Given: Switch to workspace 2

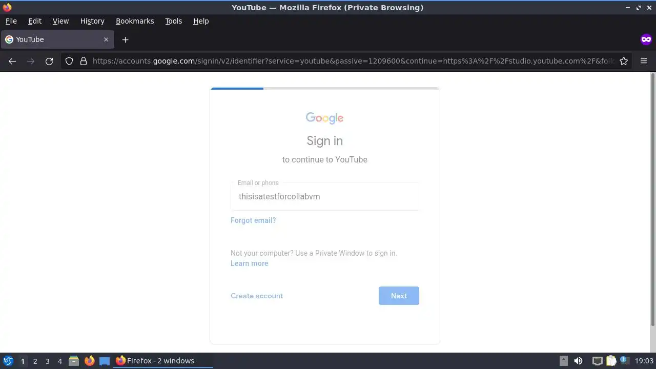Looking at the screenshot, I should pos(35,361).
